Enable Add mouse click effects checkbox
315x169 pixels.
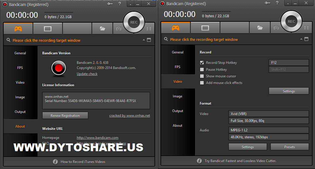click(x=202, y=82)
